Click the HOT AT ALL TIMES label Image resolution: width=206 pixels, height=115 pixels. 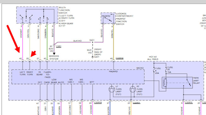153,58
